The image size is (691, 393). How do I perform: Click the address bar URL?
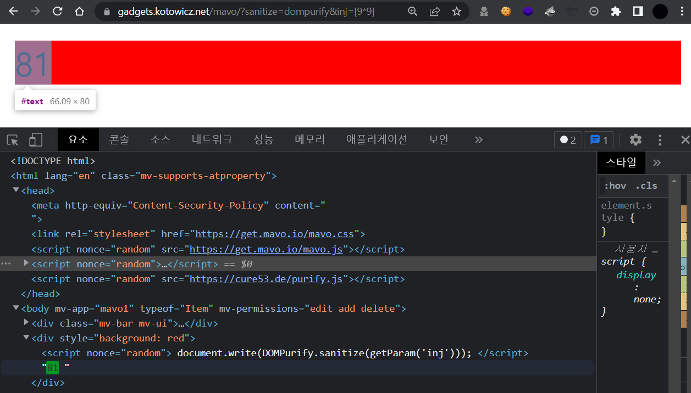pos(246,12)
